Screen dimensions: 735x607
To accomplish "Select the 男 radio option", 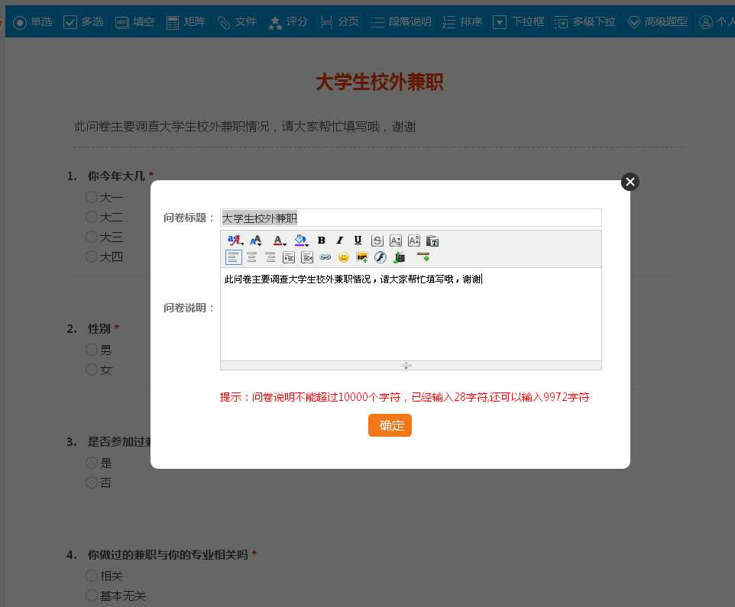I will [92, 350].
